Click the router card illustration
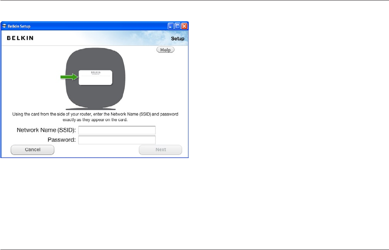Screen dimensions: 389x250 tap(96, 78)
